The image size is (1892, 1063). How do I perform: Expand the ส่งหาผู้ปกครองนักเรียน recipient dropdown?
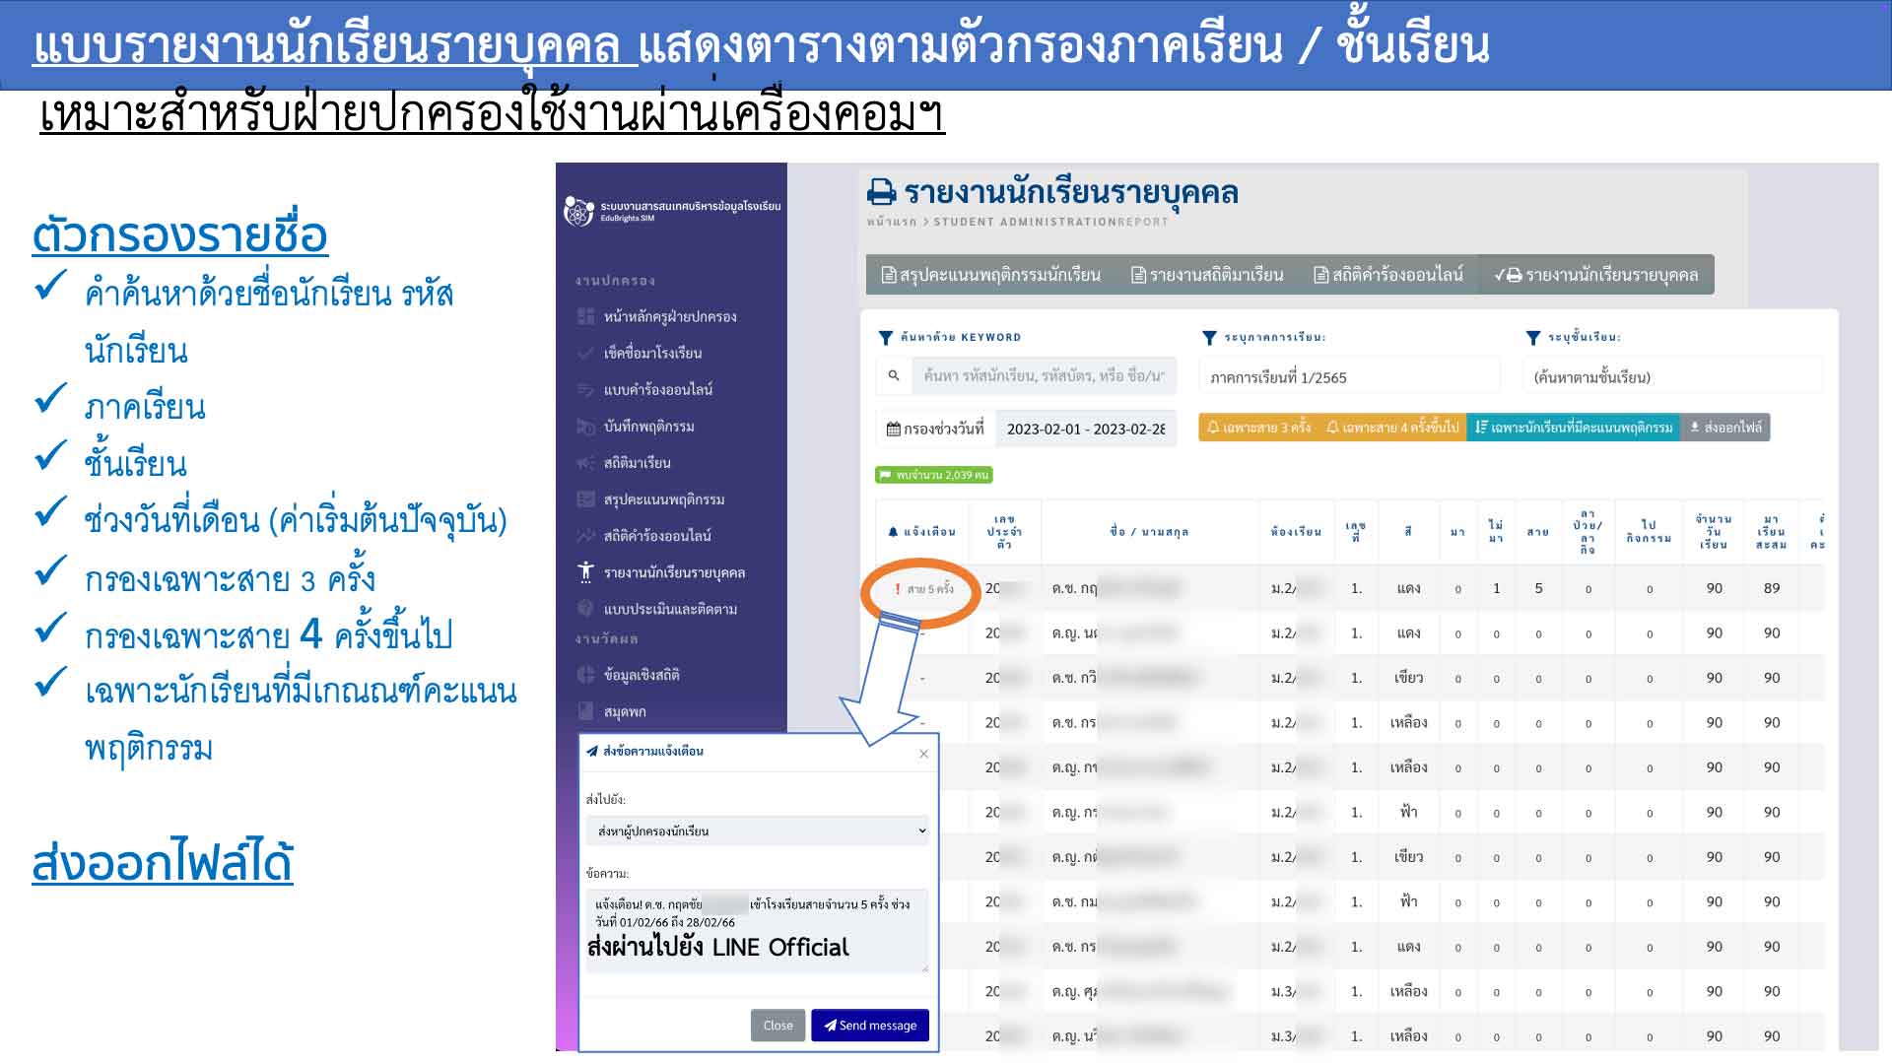click(757, 830)
